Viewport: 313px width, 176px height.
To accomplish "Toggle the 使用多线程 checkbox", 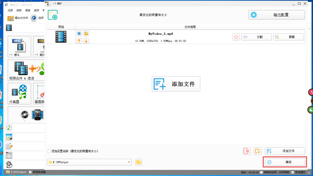I will coord(30,172).
